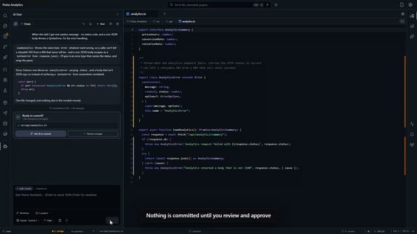Collapse the AI Chat panel header
417x234 pixels.
(117, 14)
